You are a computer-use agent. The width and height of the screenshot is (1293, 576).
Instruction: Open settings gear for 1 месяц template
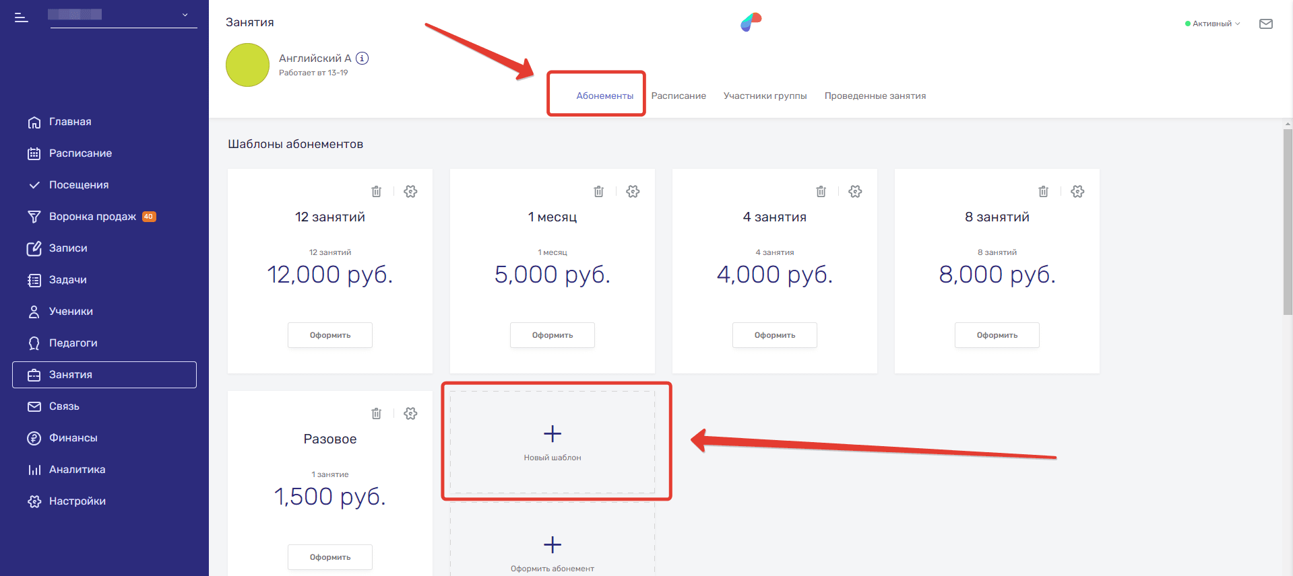[x=633, y=192]
